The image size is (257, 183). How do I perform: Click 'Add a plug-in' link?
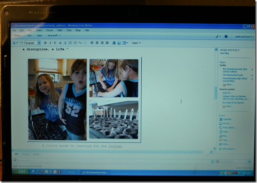[228, 149]
